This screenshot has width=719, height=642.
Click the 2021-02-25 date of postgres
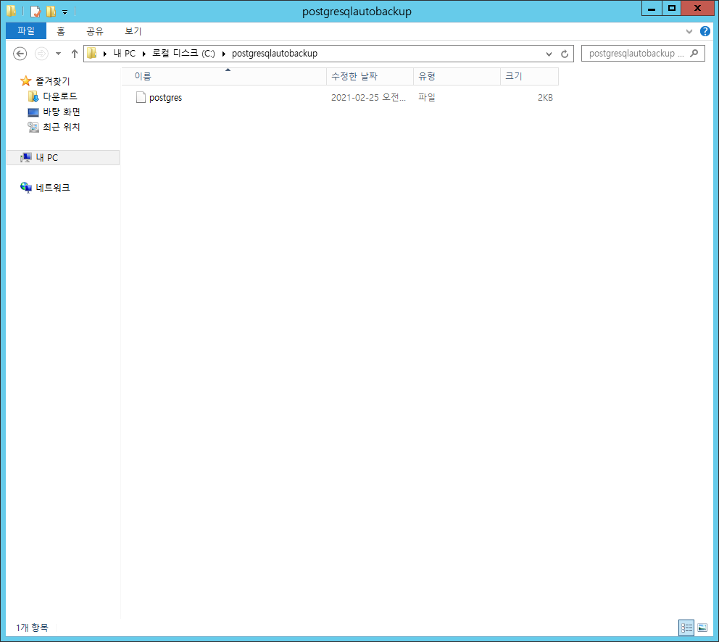pos(368,97)
